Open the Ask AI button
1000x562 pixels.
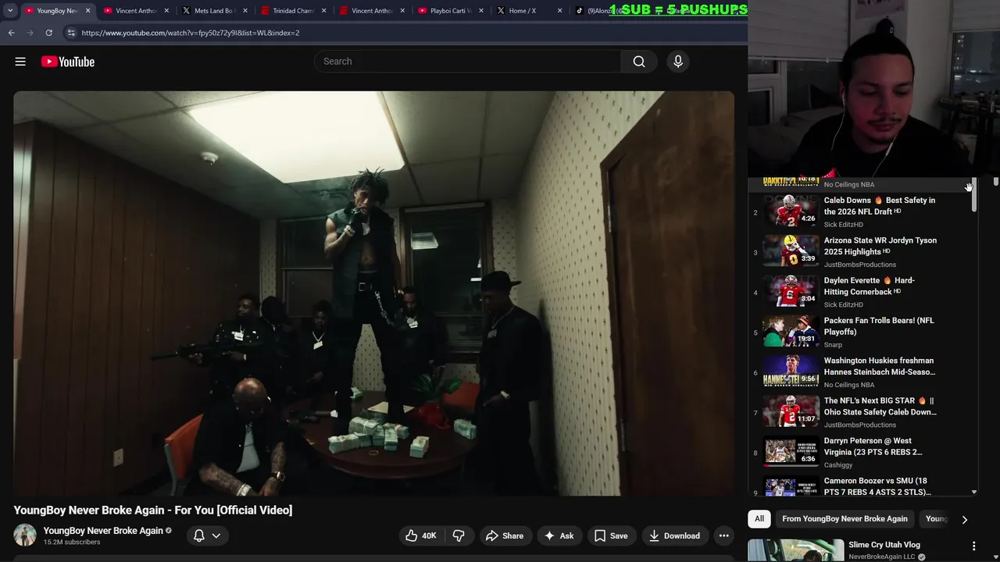[x=559, y=535]
